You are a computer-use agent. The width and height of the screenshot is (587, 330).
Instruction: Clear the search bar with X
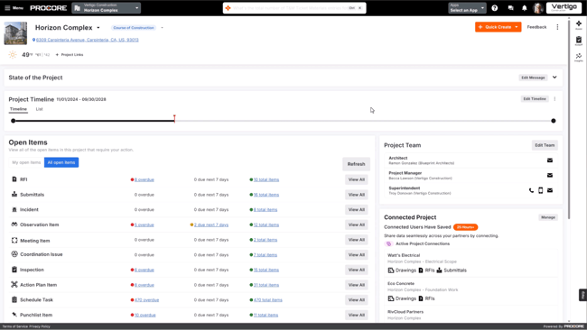[x=359, y=8]
